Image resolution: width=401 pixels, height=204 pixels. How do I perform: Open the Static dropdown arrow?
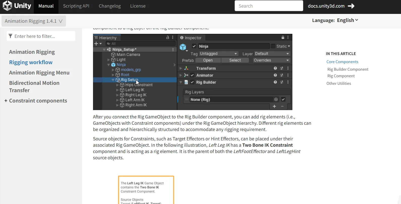tap(289, 46)
